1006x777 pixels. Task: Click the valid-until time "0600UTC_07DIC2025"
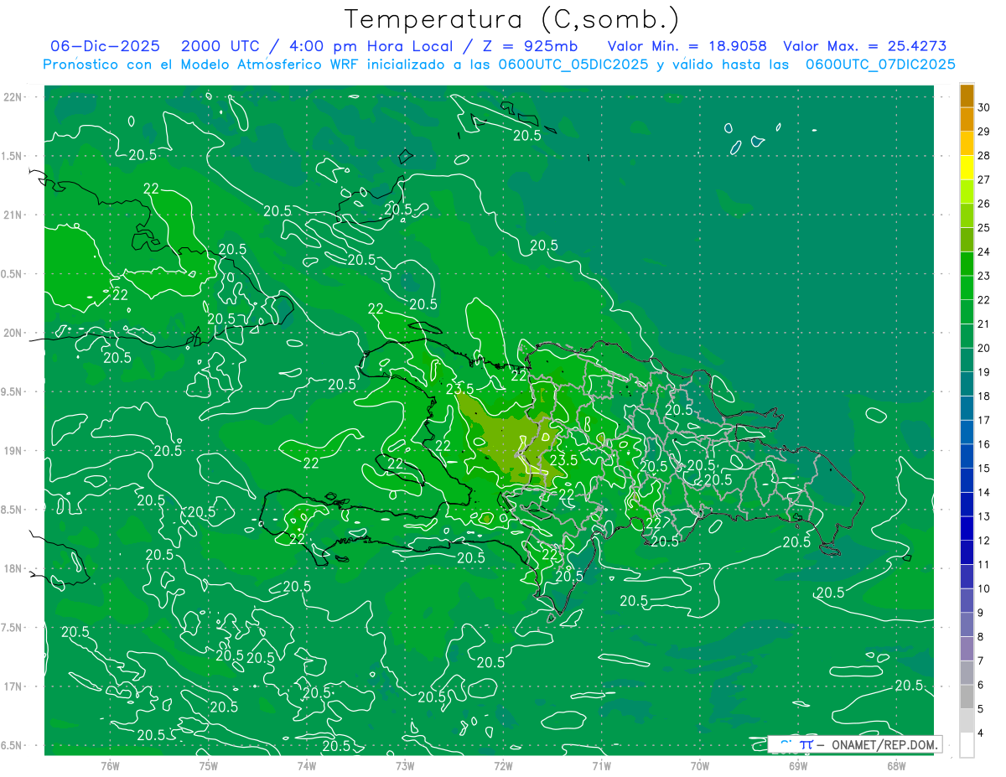pos(880,65)
